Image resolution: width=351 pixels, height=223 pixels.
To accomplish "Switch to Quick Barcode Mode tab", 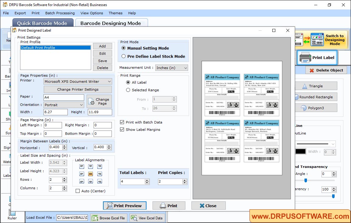I will tap(43, 23).
